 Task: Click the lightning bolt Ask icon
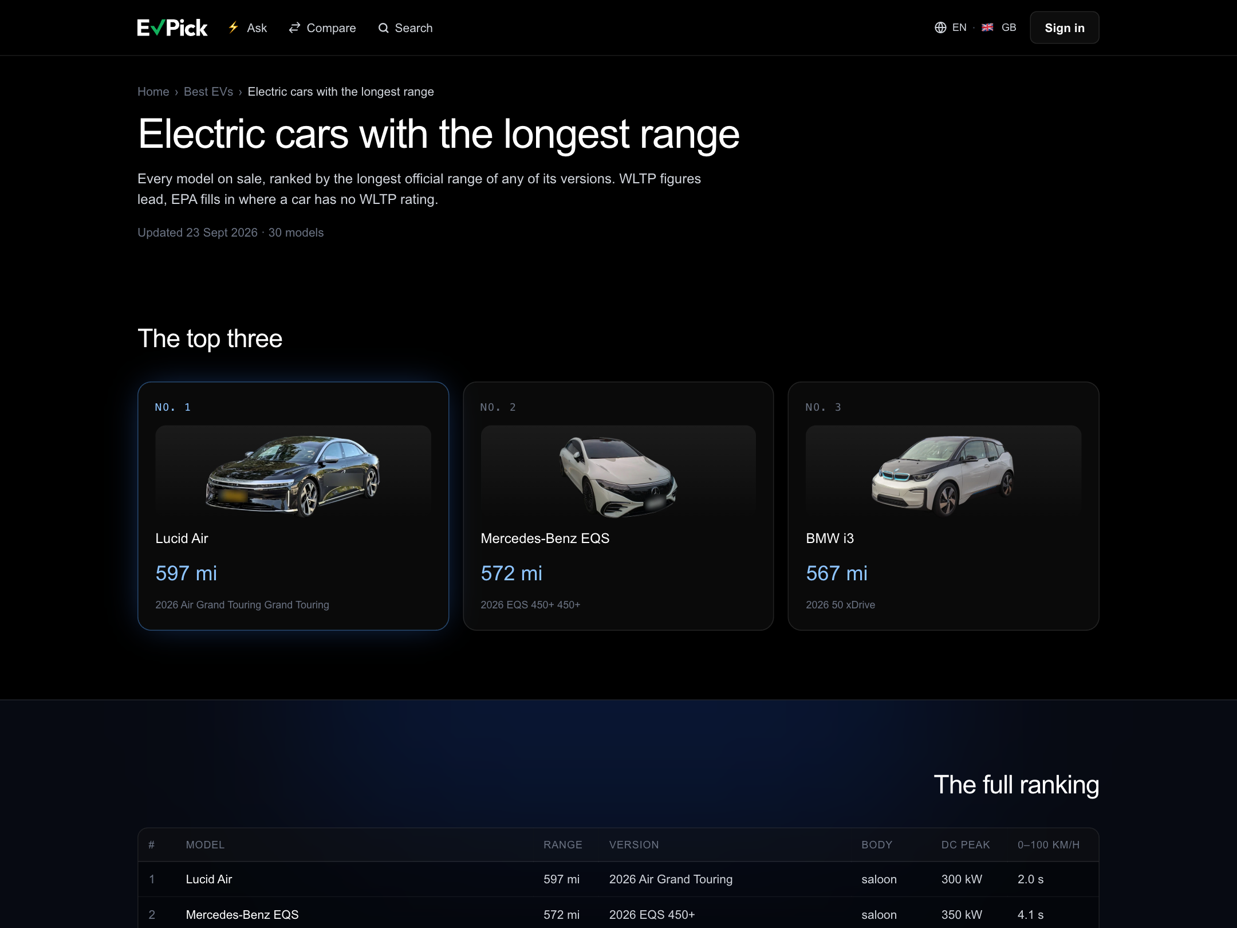point(233,27)
